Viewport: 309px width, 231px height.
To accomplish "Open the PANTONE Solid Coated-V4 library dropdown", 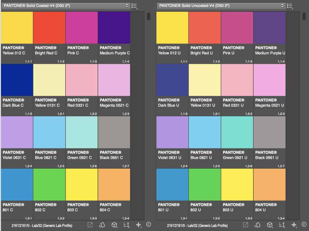I will tap(66, 6).
